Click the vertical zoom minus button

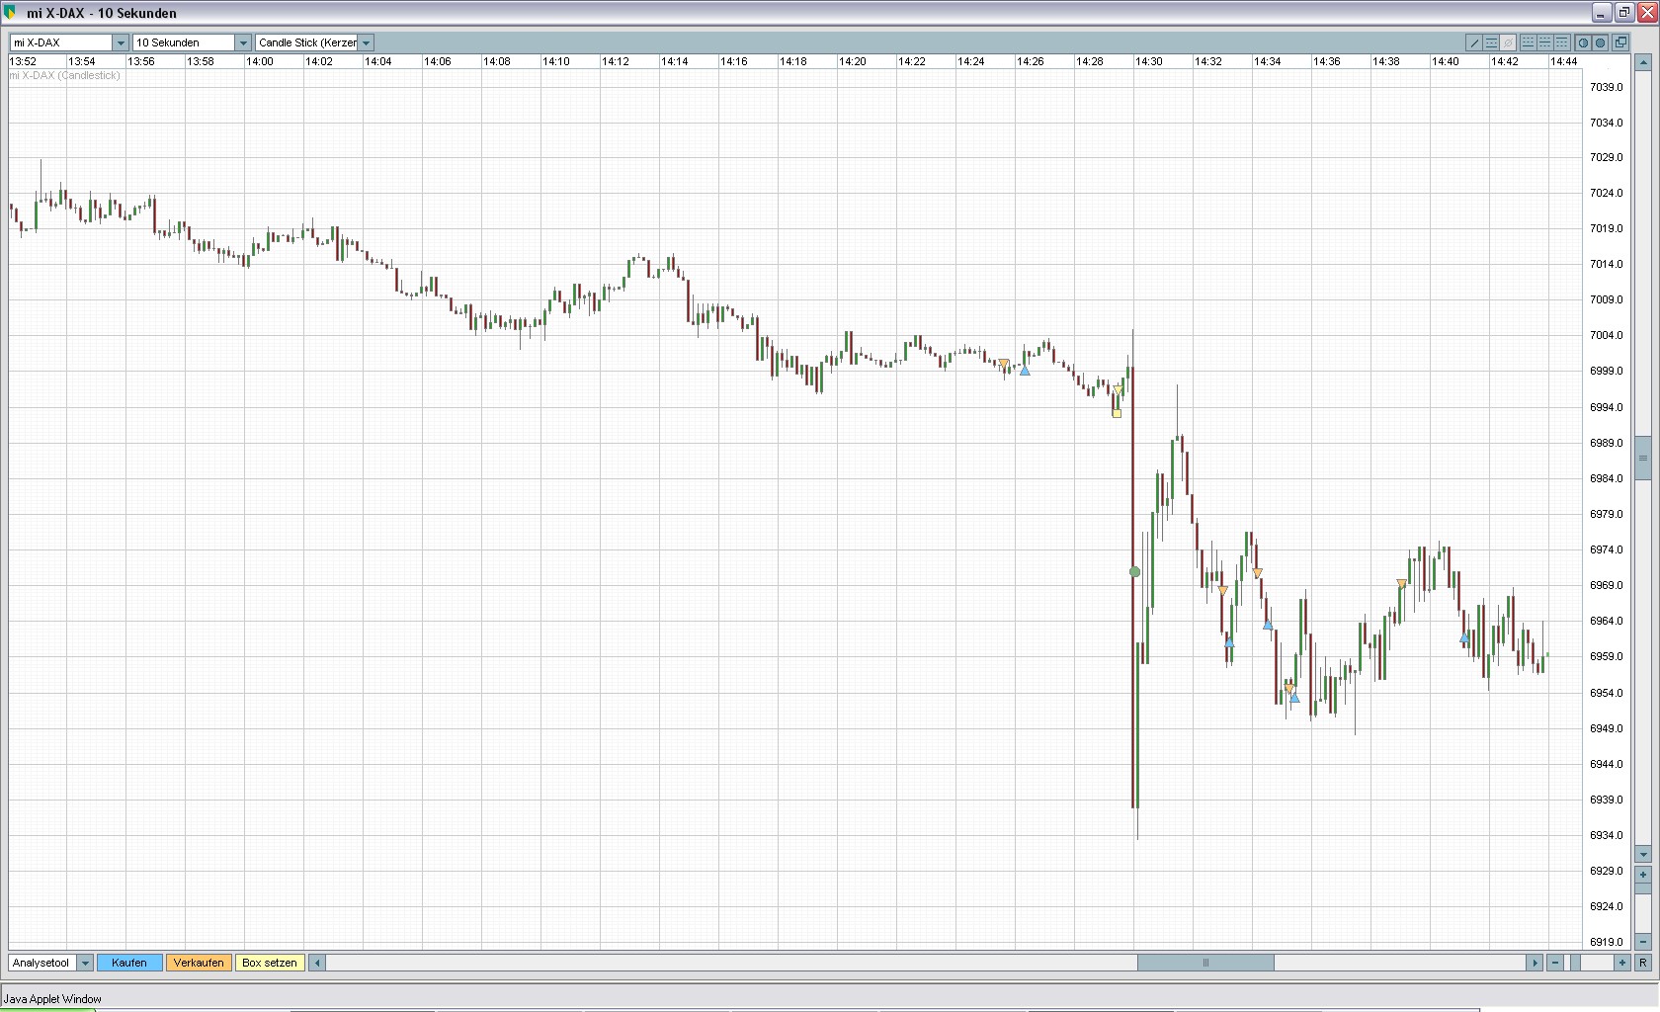coord(1643,942)
